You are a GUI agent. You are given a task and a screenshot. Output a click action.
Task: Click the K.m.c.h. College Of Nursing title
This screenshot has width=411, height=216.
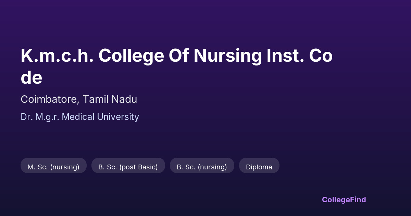(x=176, y=56)
